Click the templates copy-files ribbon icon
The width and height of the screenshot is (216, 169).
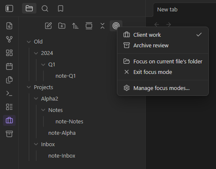point(9,80)
